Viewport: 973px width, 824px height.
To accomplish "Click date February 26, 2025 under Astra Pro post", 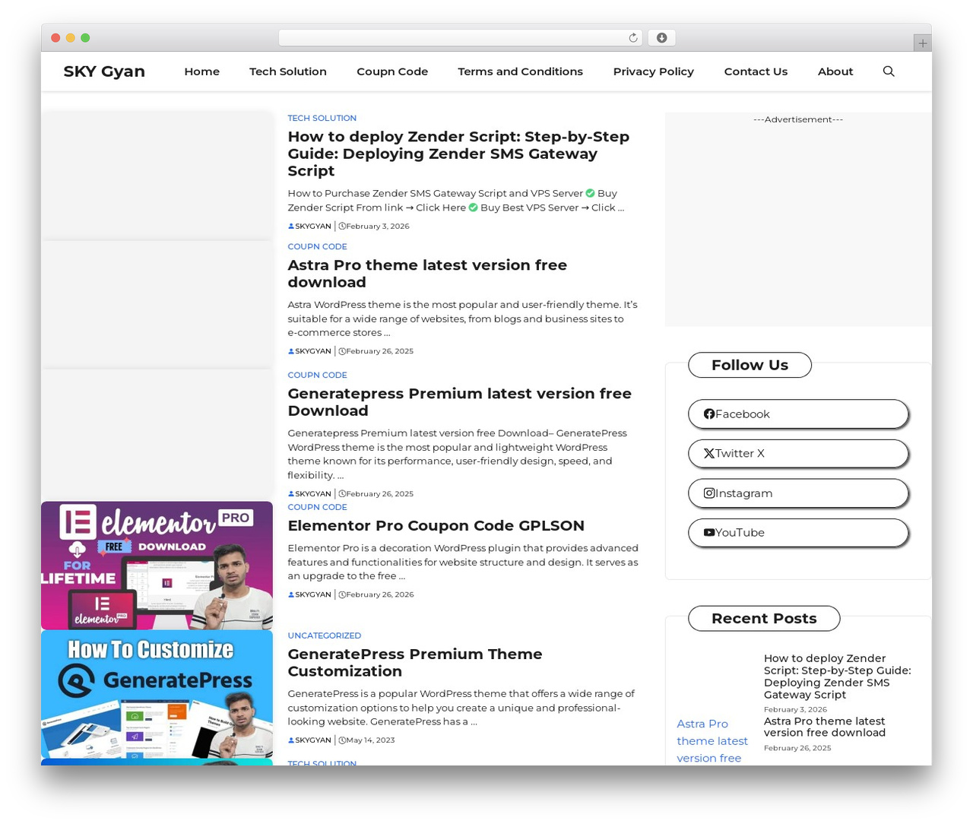I will pos(379,352).
